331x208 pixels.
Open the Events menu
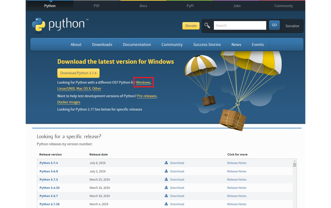click(x=258, y=44)
